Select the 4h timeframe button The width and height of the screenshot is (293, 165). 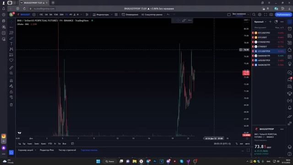pyautogui.click(x=71, y=15)
